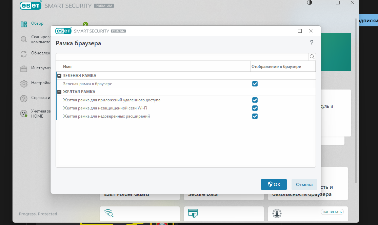The width and height of the screenshot is (378, 225).
Task: Click the green notification badge near Обзор
Action: (85, 24)
